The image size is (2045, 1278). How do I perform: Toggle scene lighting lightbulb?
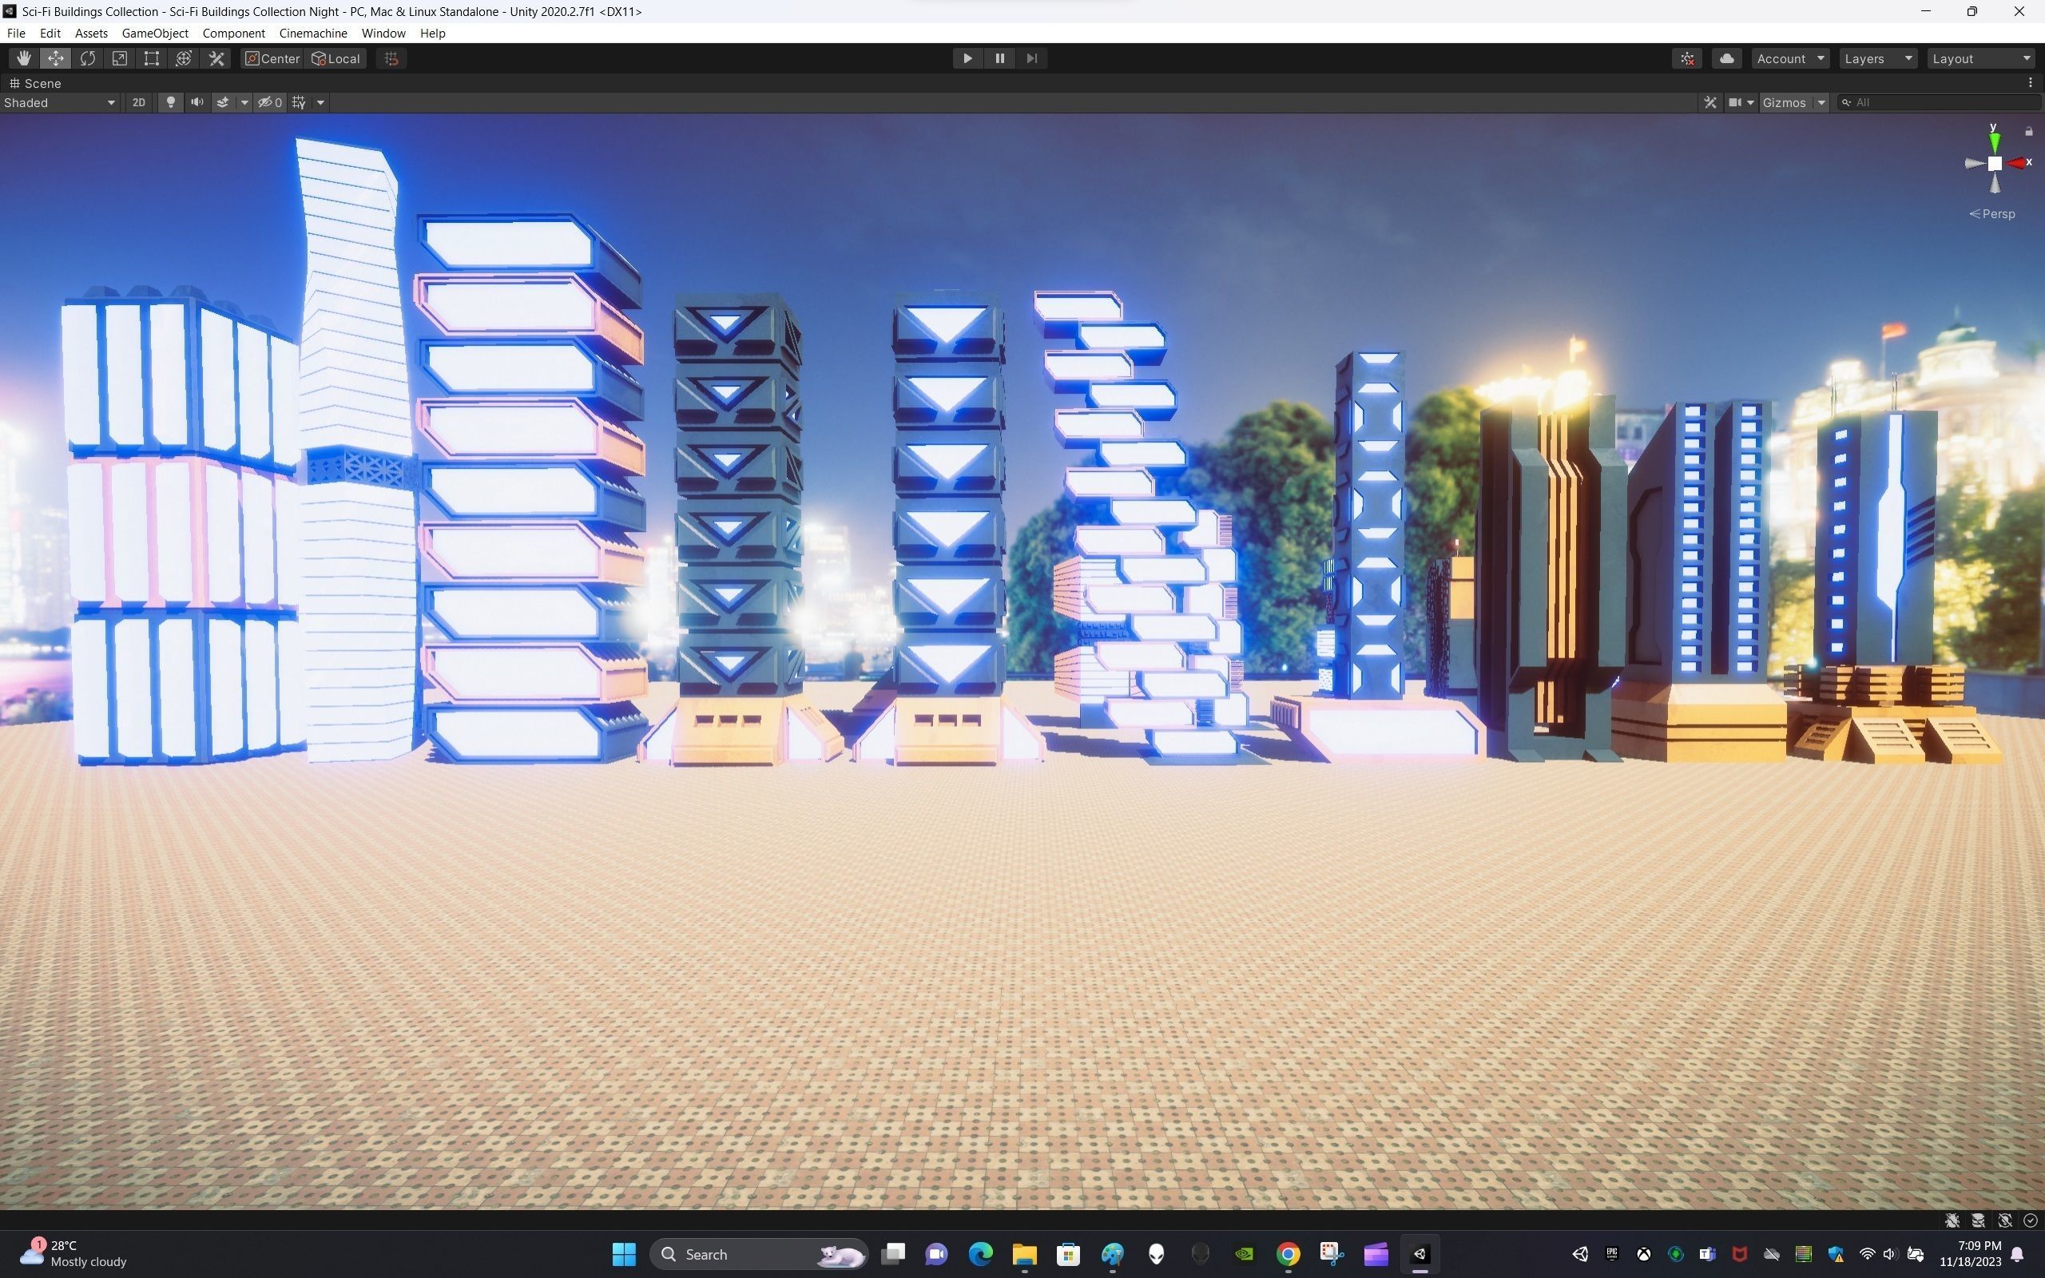pyautogui.click(x=171, y=102)
